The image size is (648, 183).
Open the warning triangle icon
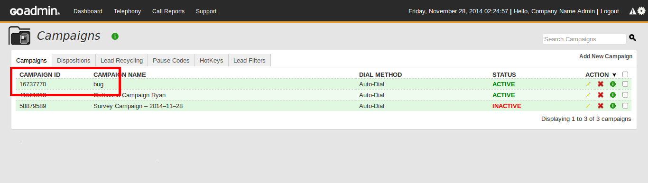click(x=632, y=11)
